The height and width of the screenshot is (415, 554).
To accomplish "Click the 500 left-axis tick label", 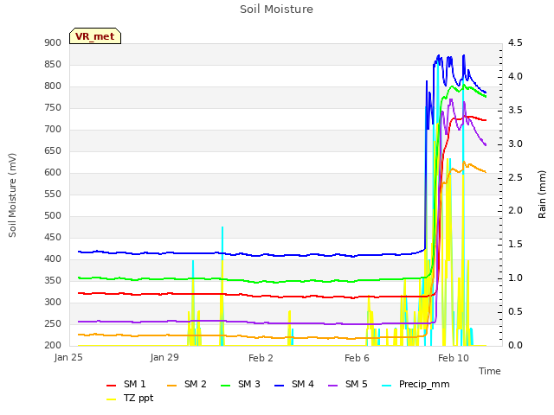I will (x=53, y=216).
